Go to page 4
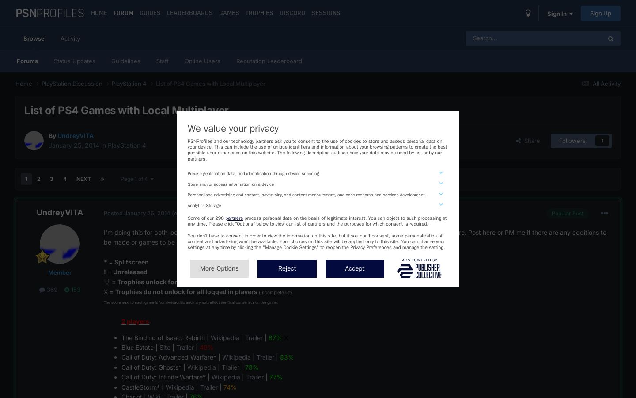The width and height of the screenshot is (636, 398). tap(65, 179)
